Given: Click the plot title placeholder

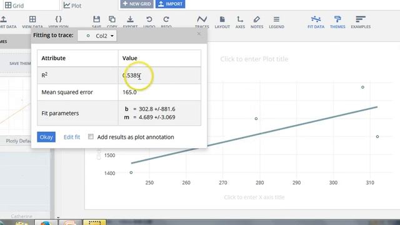Looking at the screenshot, I should click(254, 59).
